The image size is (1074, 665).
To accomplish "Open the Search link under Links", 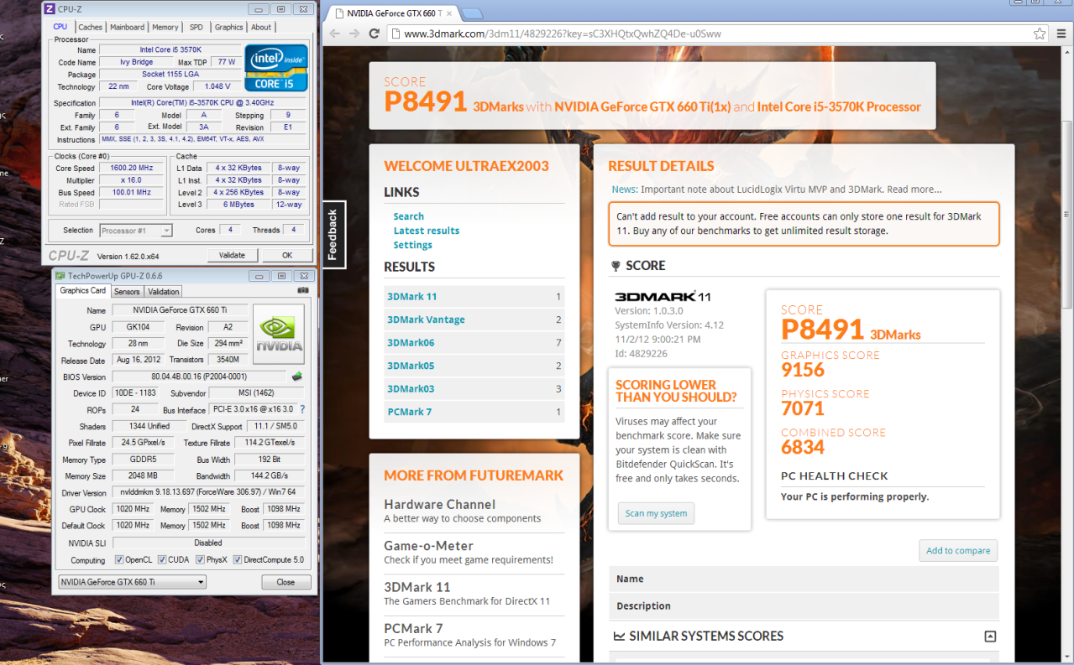I will click(409, 216).
